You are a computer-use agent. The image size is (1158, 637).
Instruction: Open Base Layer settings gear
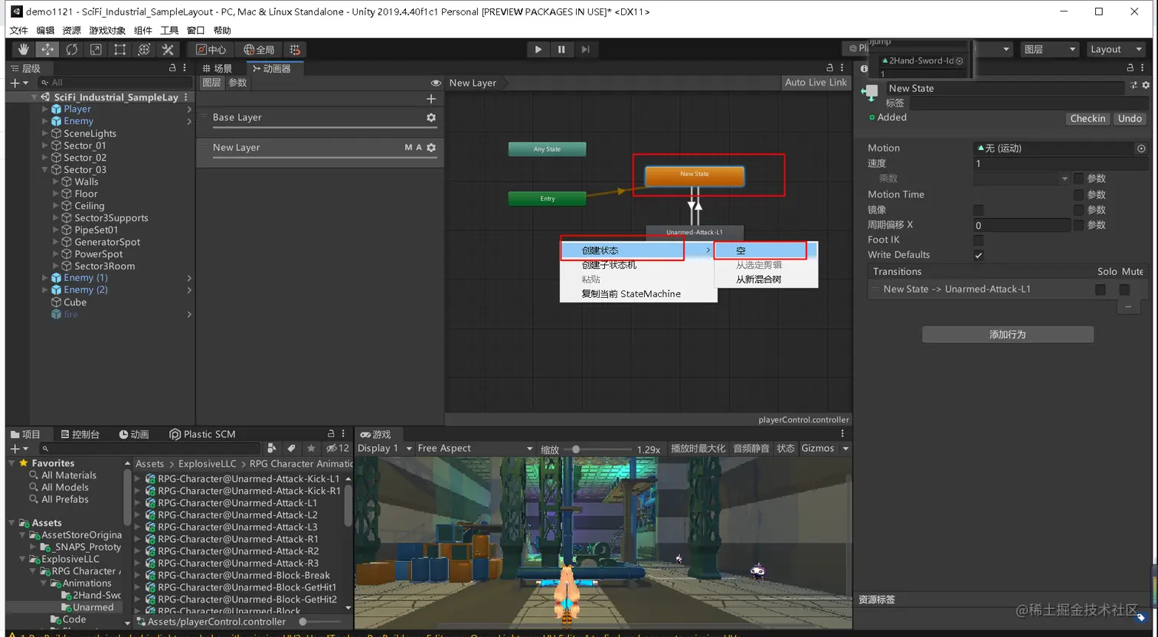pyautogui.click(x=431, y=117)
